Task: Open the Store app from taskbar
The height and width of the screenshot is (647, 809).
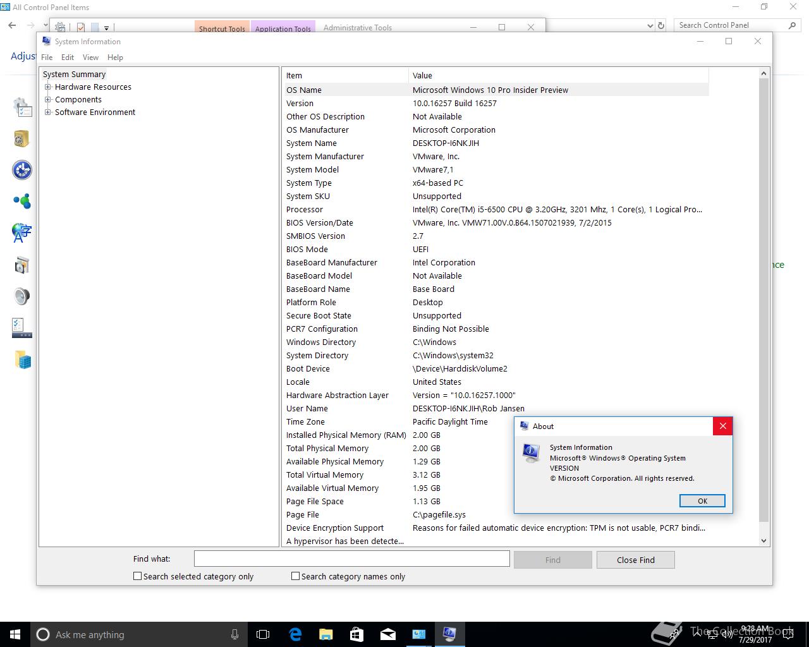Action: point(356,634)
